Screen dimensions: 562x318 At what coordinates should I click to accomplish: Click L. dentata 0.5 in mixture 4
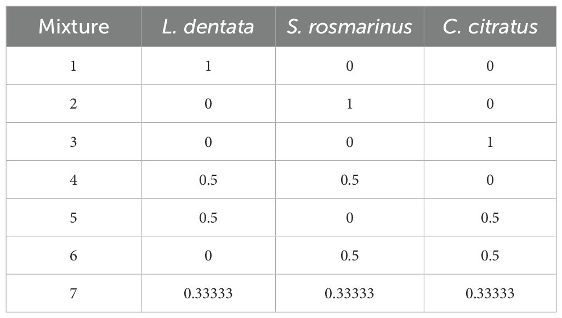pyautogui.click(x=208, y=180)
